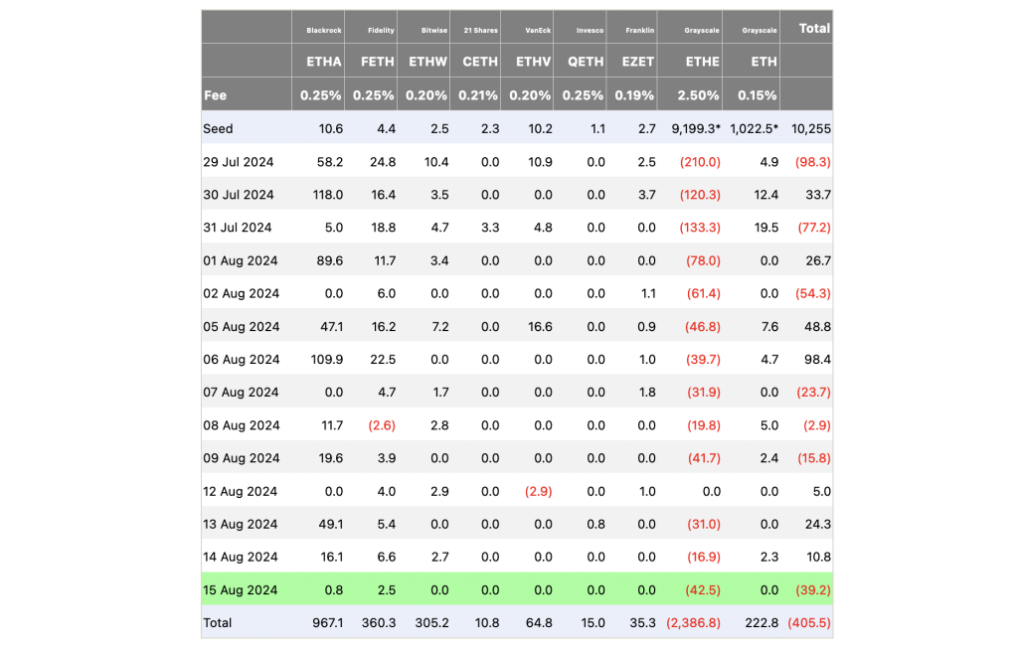Click the ETHW ticker header
The width and height of the screenshot is (1018, 649).
427,62
